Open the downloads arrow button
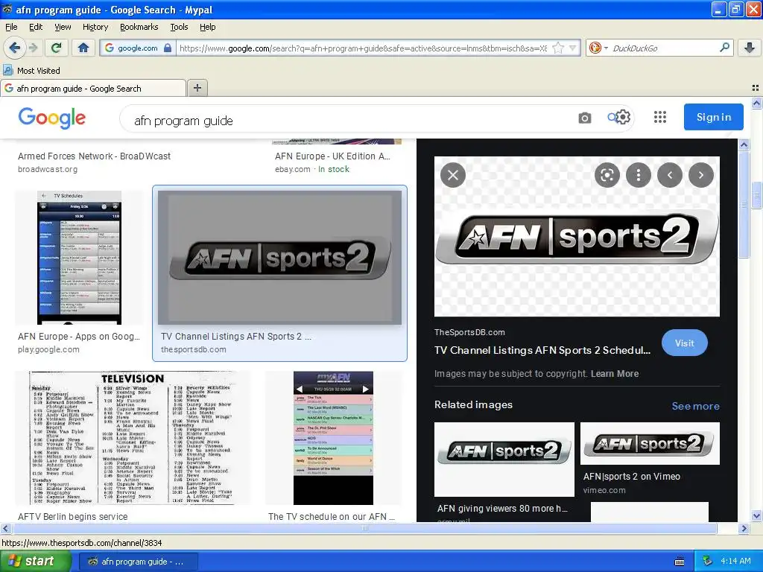 pyautogui.click(x=750, y=48)
